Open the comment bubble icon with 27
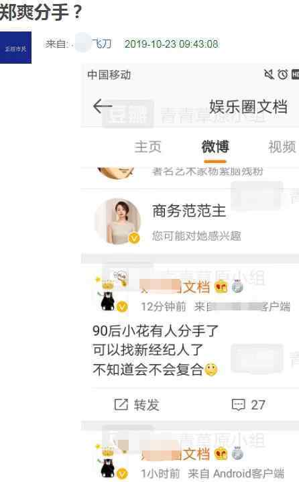The width and height of the screenshot is (299, 482). click(x=239, y=405)
